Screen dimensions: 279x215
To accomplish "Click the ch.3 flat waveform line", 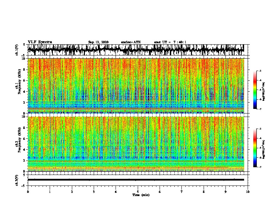I will pyautogui.click(x=136, y=180).
